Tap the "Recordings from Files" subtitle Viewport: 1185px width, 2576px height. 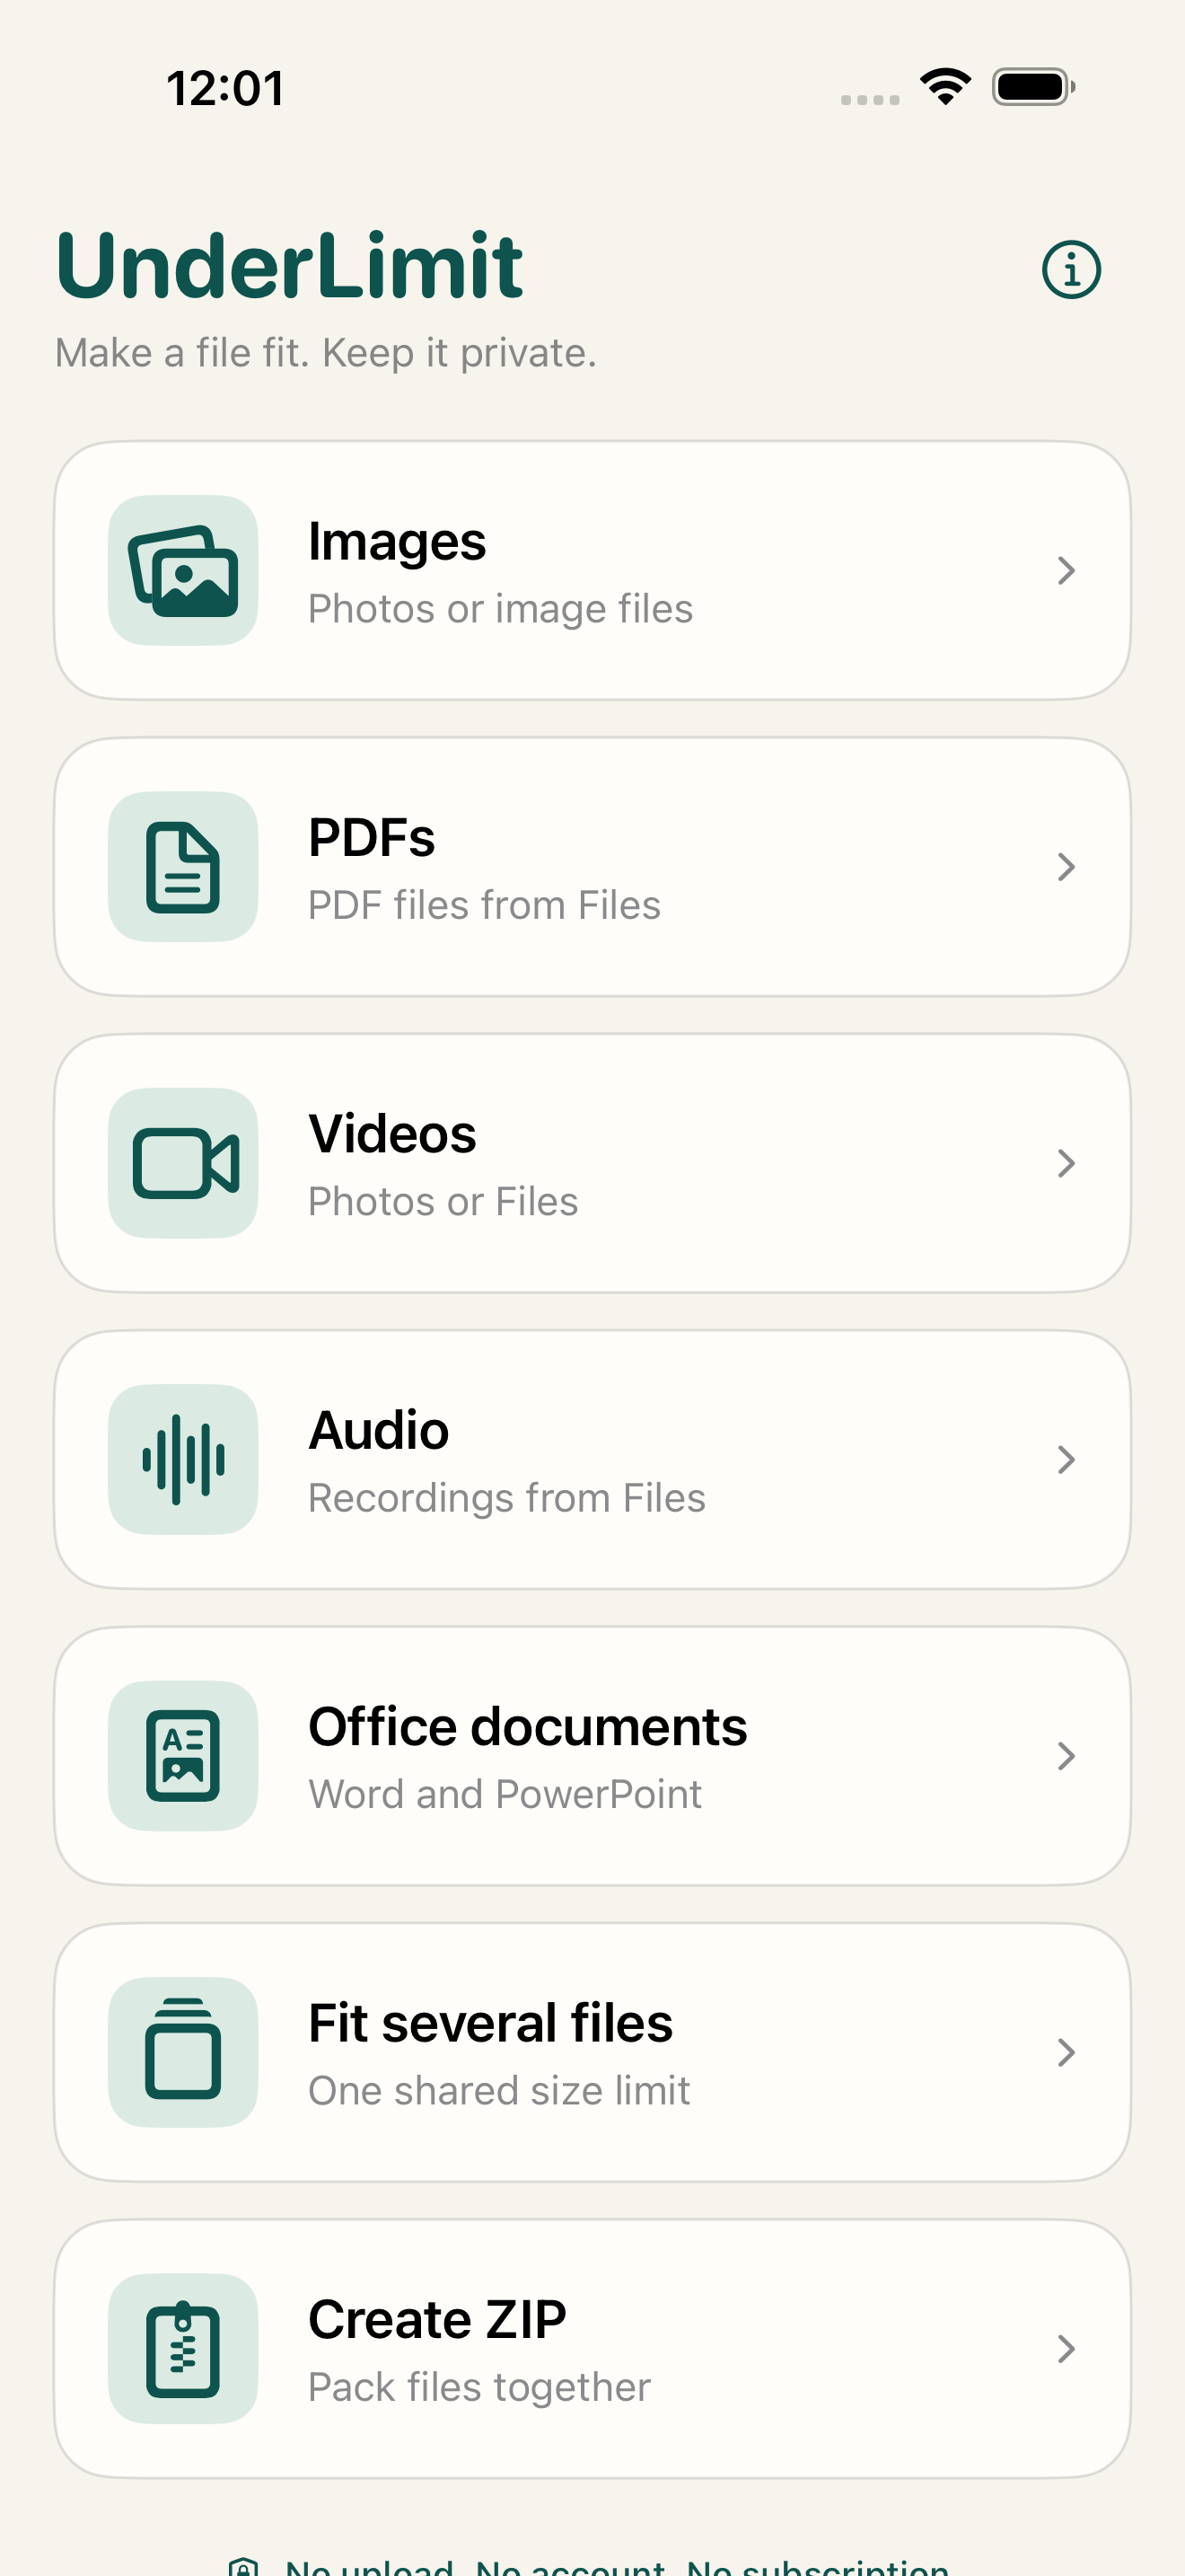[506, 1498]
